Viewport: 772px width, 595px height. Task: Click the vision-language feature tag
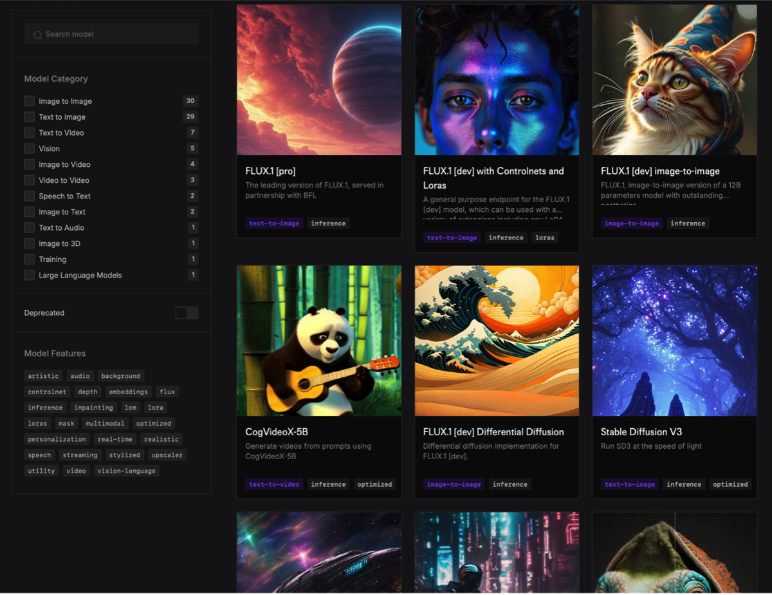pyautogui.click(x=126, y=471)
